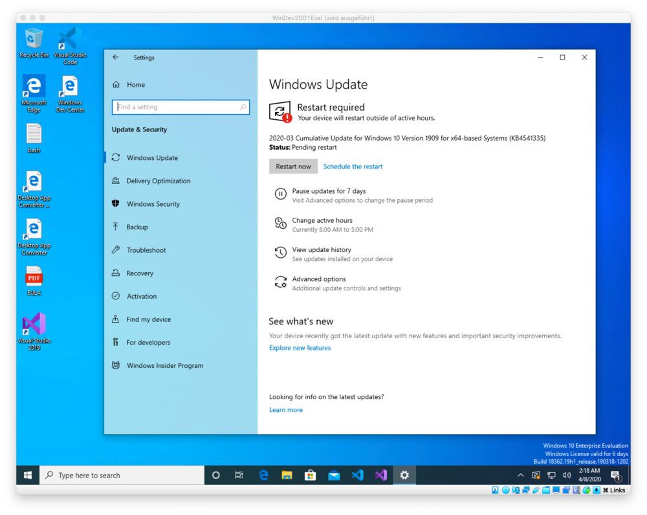
Task: Expand hidden taskbar icons with the chevron
Action: click(520, 475)
